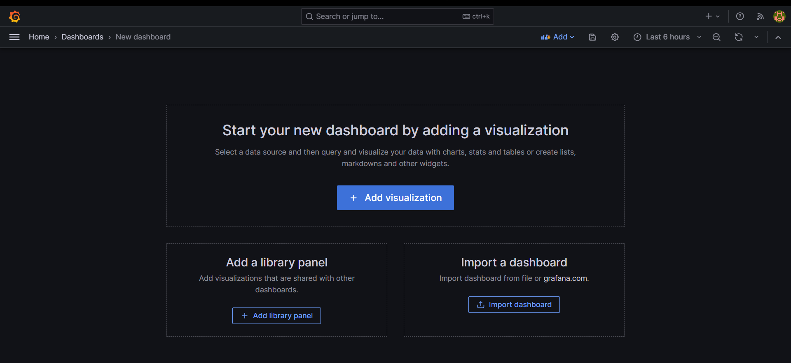Click the Add library panel button
791x363 pixels.
pos(276,316)
